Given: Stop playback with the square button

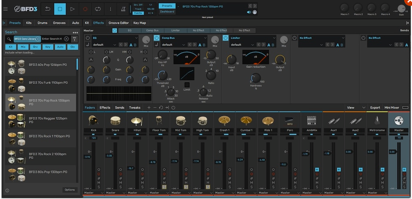Looking at the screenshot, I should coord(60,9).
